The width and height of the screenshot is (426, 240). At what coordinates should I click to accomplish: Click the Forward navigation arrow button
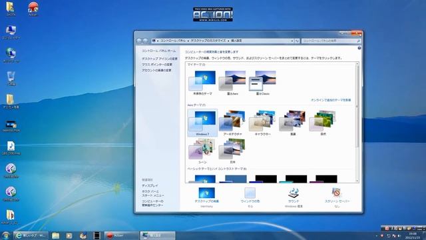pyautogui.click(x=146, y=41)
